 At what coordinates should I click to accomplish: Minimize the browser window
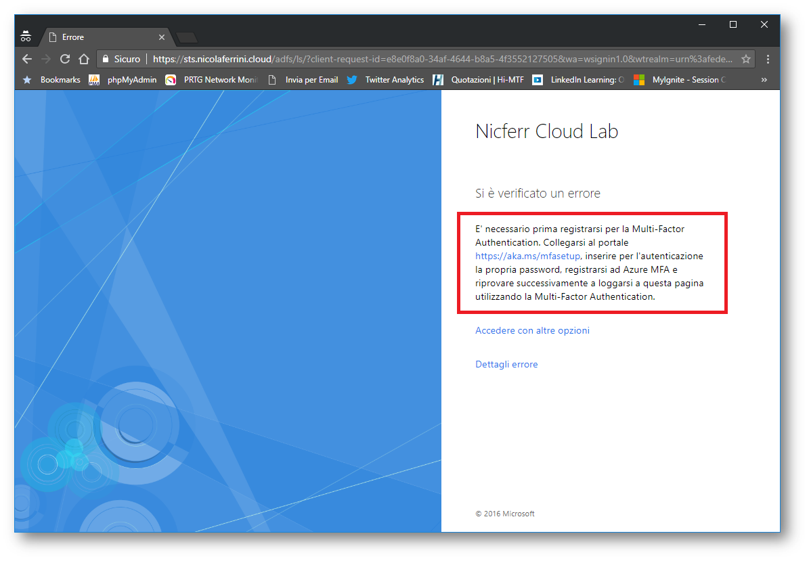point(701,24)
